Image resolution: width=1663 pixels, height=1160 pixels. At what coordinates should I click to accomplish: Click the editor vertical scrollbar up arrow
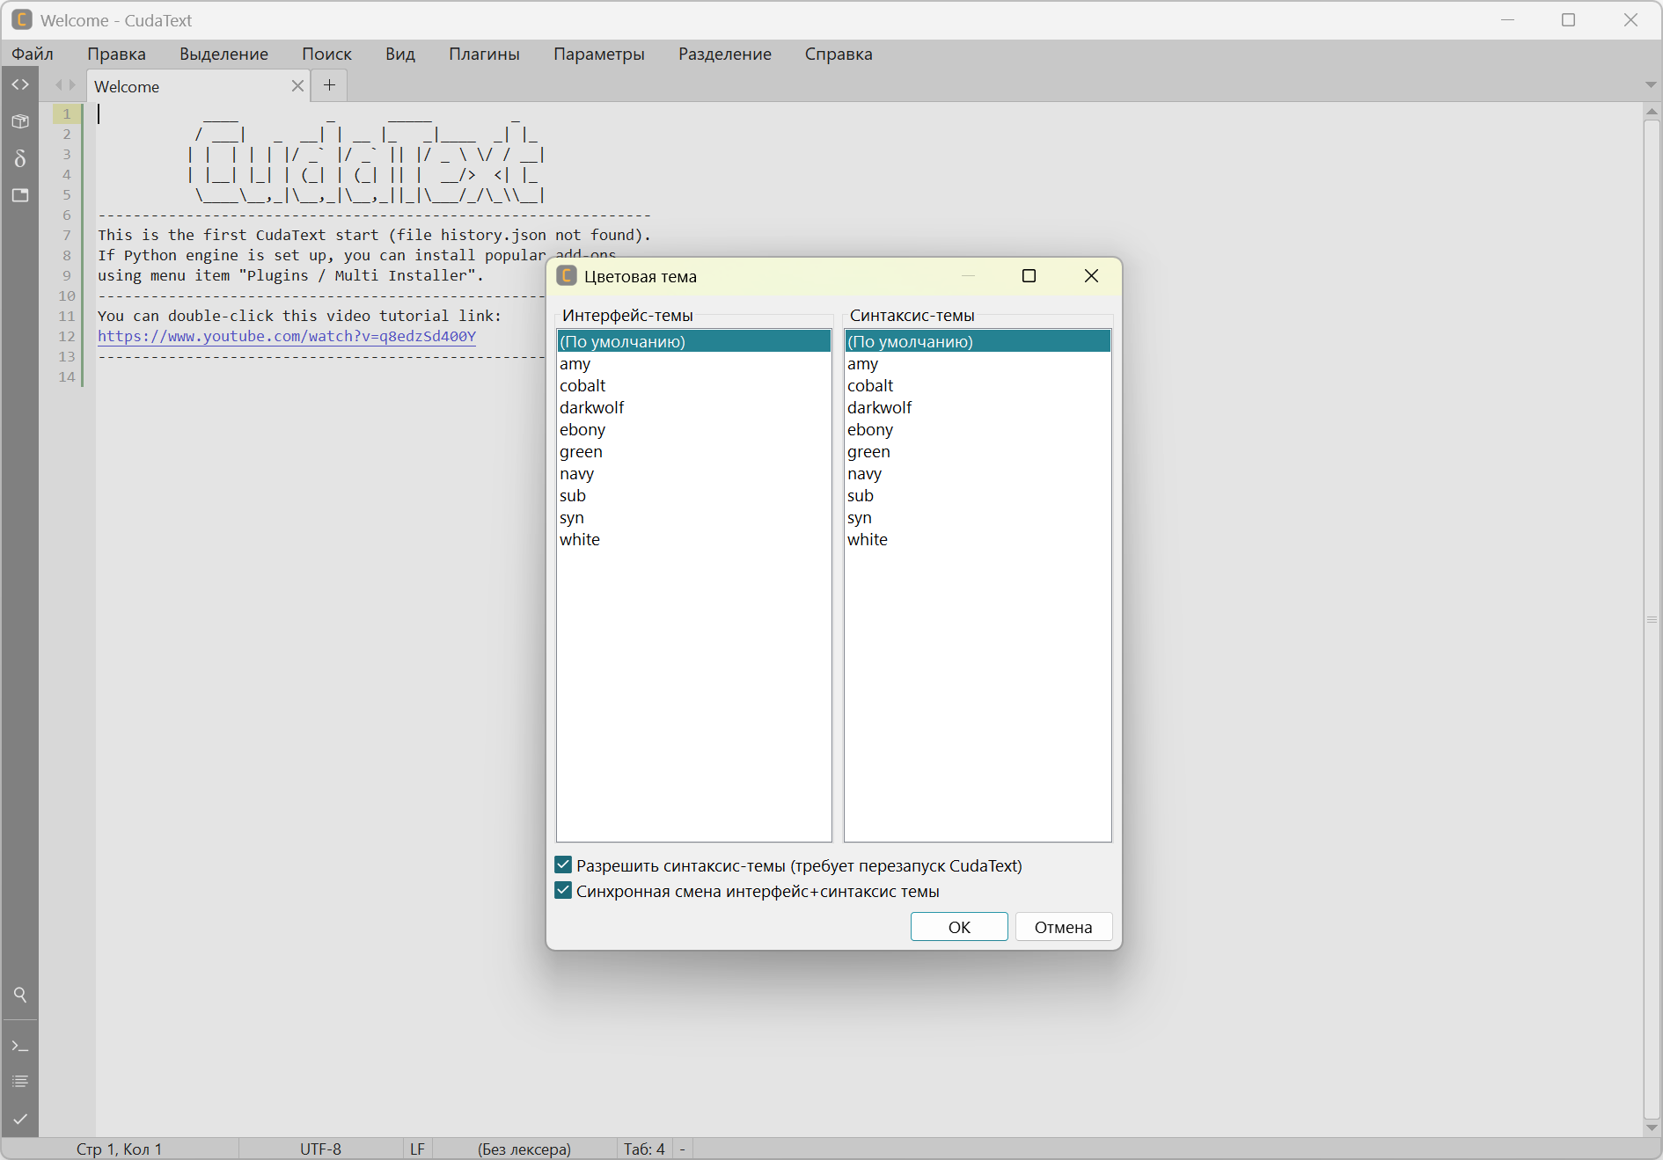click(1652, 112)
